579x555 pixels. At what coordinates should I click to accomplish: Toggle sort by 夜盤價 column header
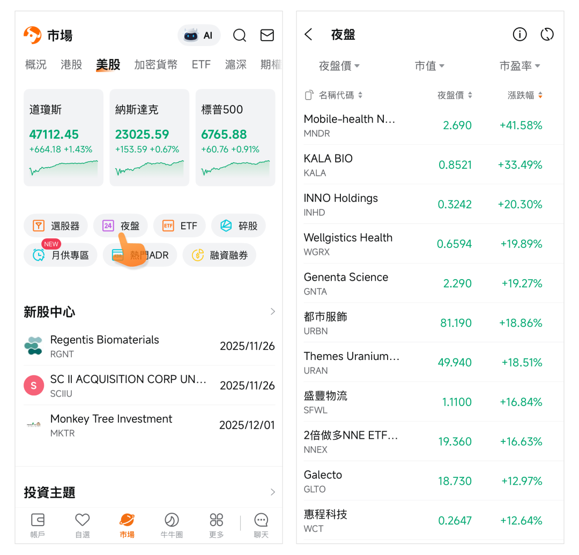tap(455, 95)
